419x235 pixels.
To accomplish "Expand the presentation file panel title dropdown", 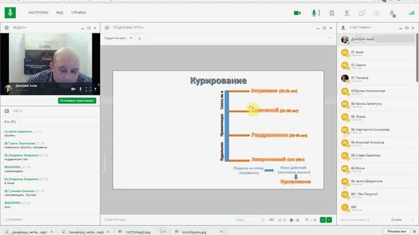I will (x=128, y=27).
